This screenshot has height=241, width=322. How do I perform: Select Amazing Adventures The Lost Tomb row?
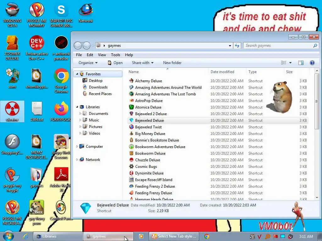pyautogui.click(x=218, y=94)
